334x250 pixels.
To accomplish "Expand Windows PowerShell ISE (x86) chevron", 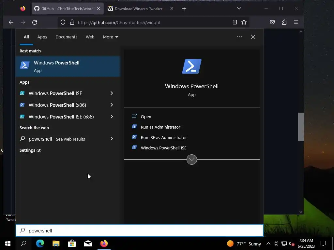I will (x=112, y=117).
